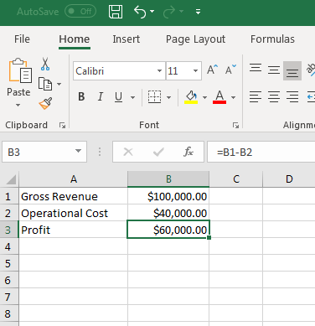The width and height of the screenshot is (315, 326).
Task: Open the Name Box dropdown arrow
Action: [x=79, y=152]
